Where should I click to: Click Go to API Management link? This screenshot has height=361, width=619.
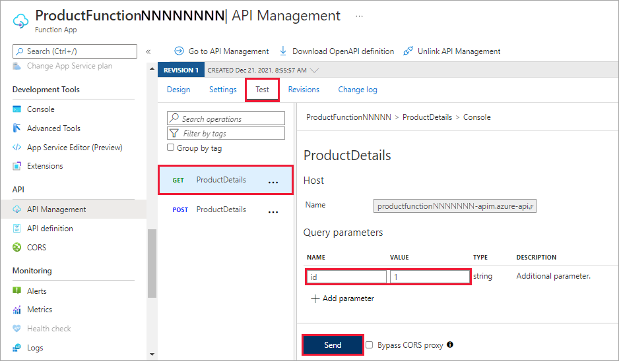228,51
